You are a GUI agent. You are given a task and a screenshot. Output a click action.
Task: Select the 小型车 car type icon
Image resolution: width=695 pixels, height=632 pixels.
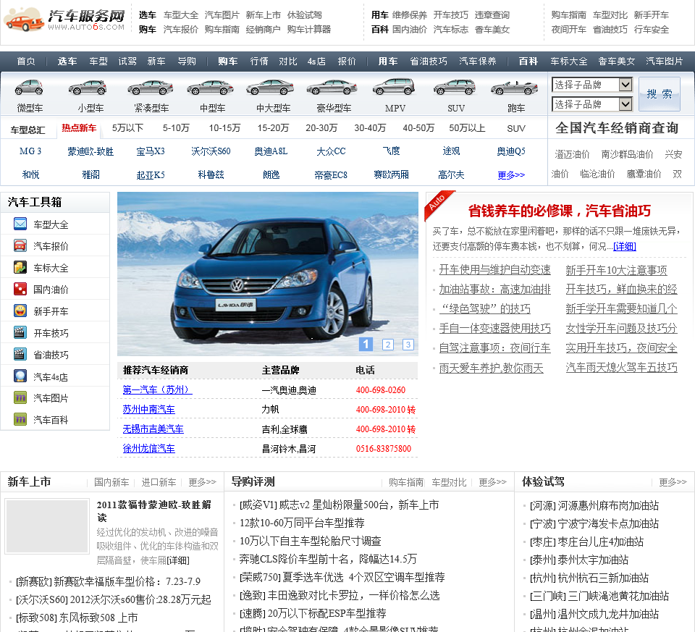click(x=88, y=88)
